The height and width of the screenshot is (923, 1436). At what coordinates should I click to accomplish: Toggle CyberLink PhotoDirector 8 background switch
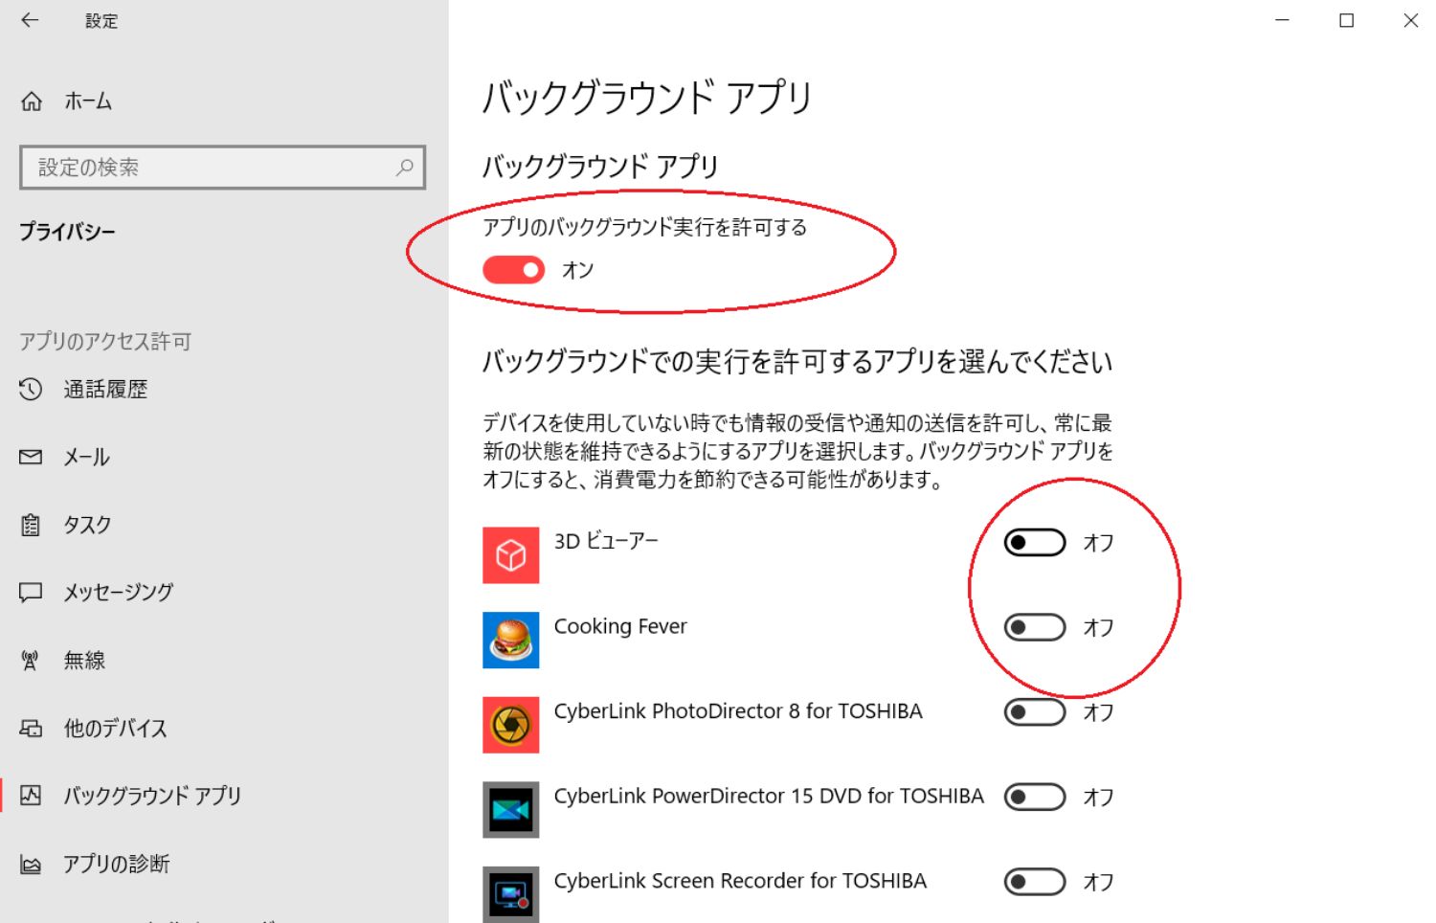click(1034, 712)
